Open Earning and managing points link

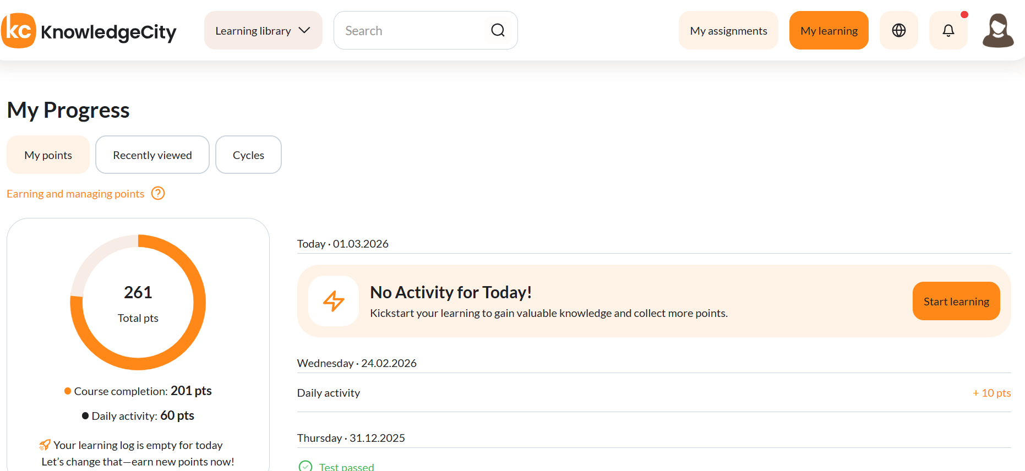[x=75, y=194]
